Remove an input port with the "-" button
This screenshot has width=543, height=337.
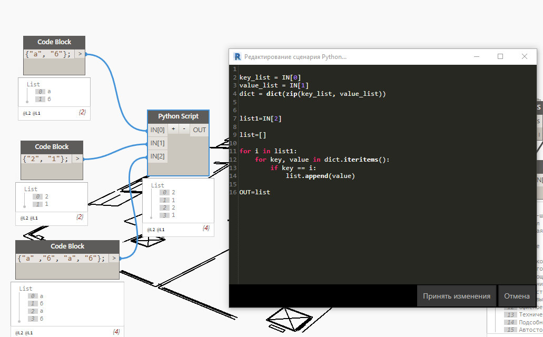(x=184, y=130)
